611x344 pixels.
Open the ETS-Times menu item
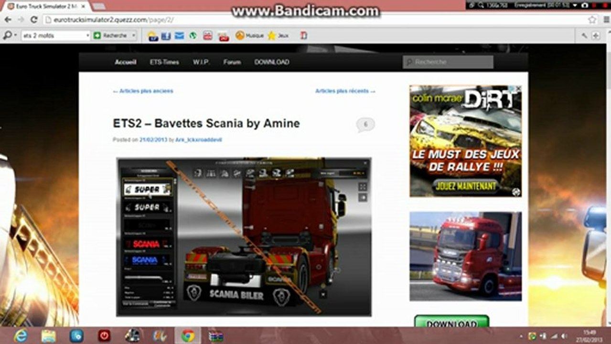coord(164,62)
